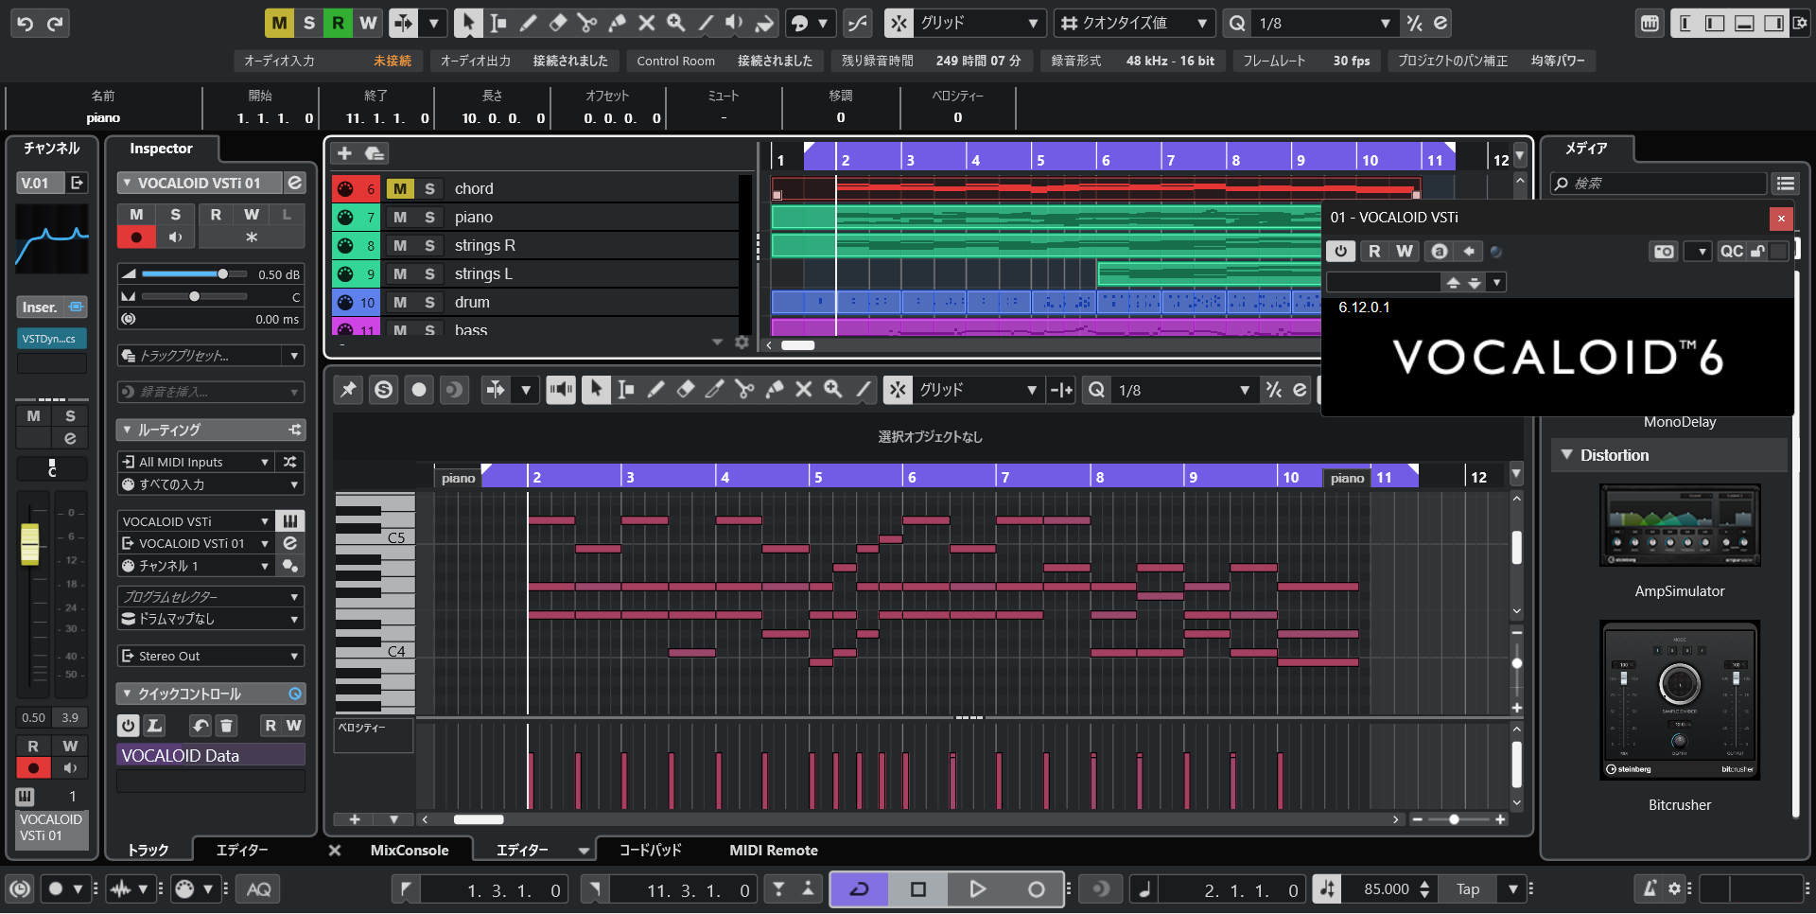Open the media panel list view icon
The image size is (1816, 914).
pyautogui.click(x=1785, y=184)
